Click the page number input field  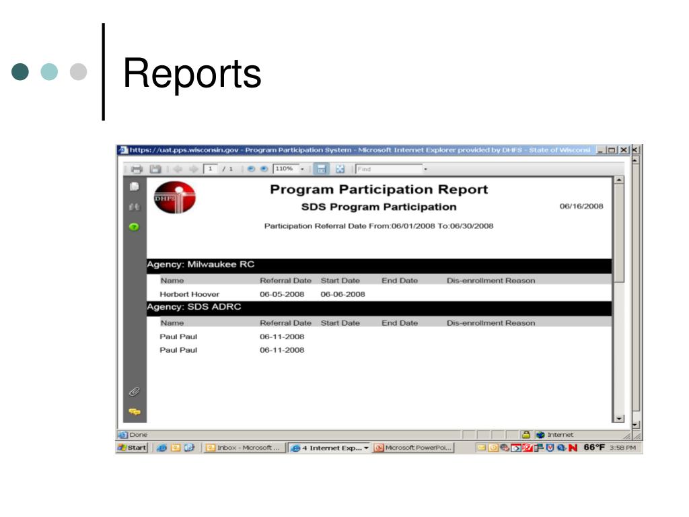[x=211, y=169]
